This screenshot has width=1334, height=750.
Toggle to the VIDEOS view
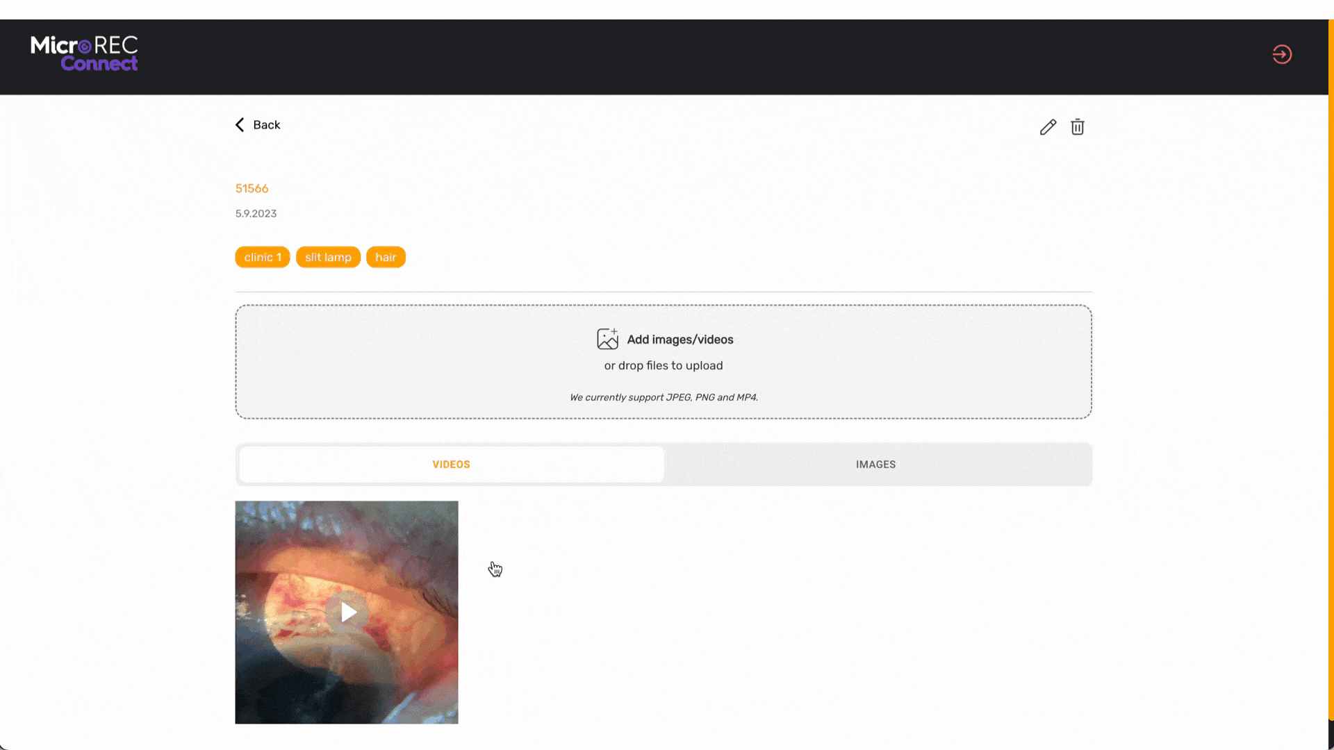click(451, 464)
